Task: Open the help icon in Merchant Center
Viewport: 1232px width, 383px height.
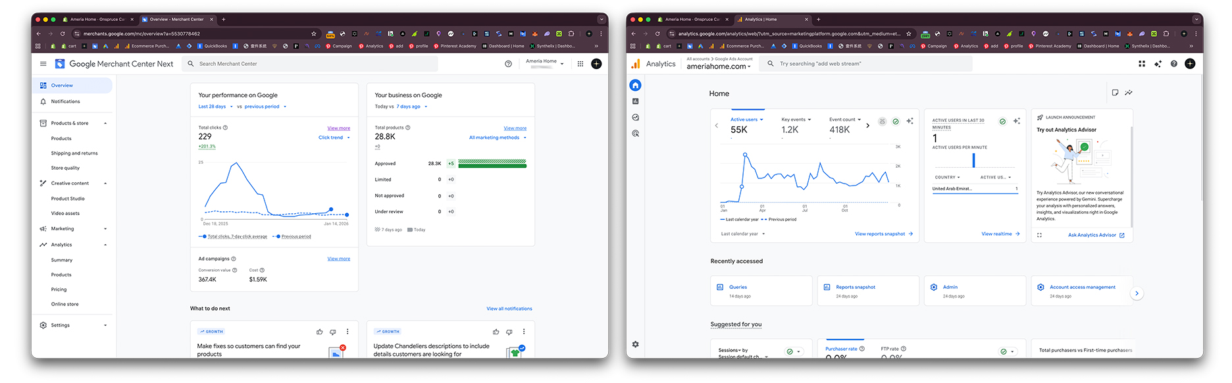Action: tap(508, 64)
